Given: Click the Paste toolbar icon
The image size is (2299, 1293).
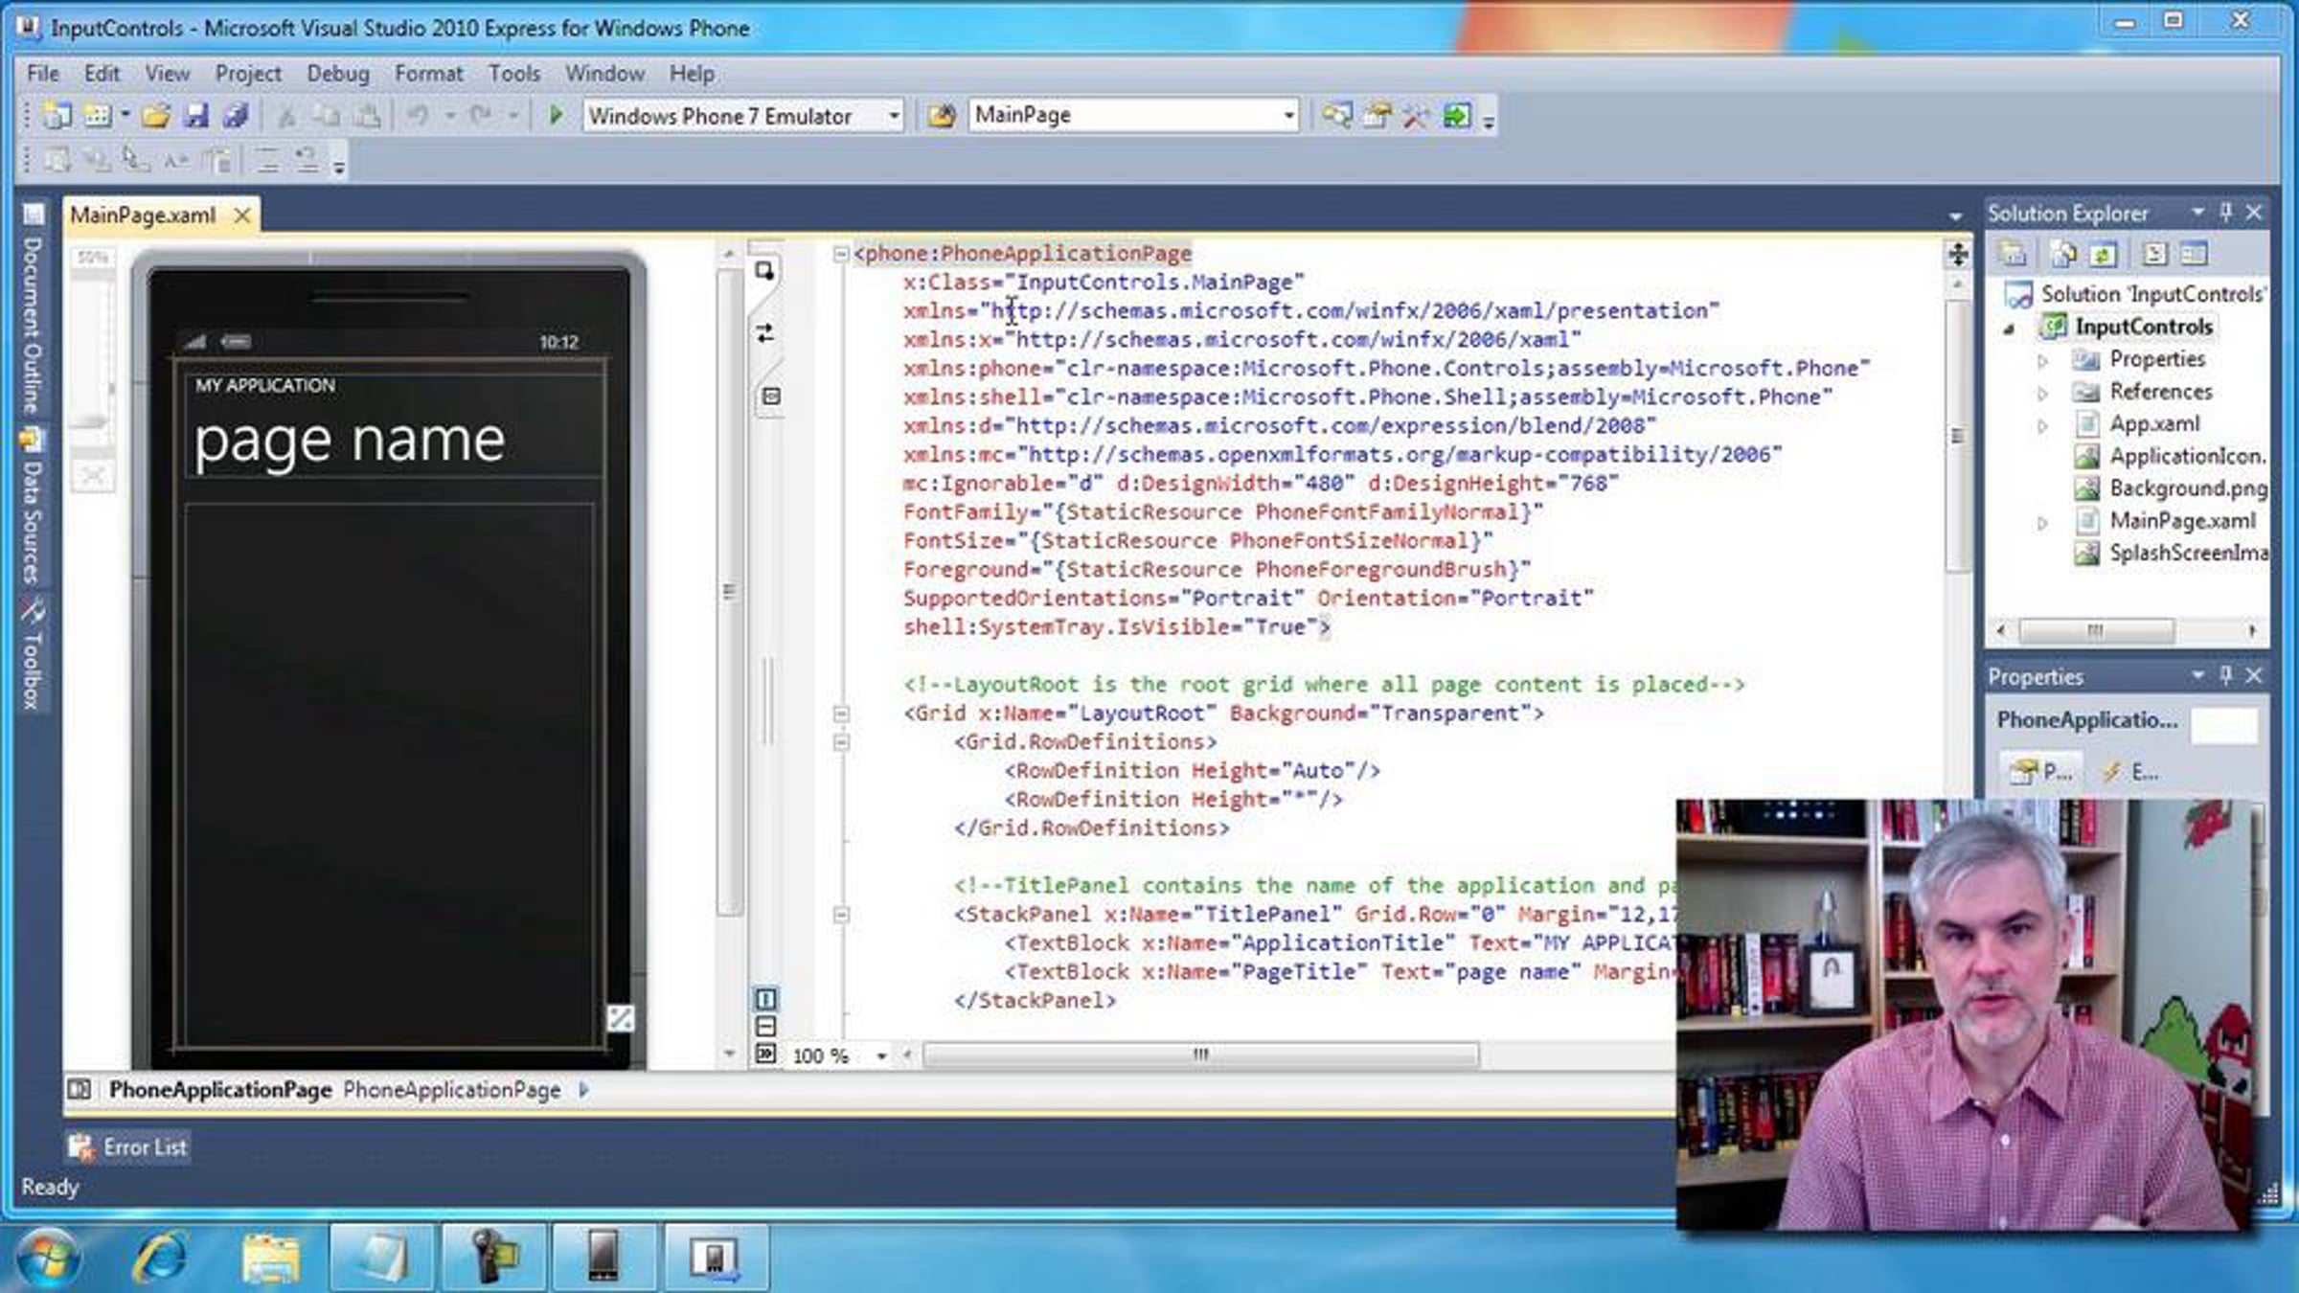Looking at the screenshot, I should point(367,116).
